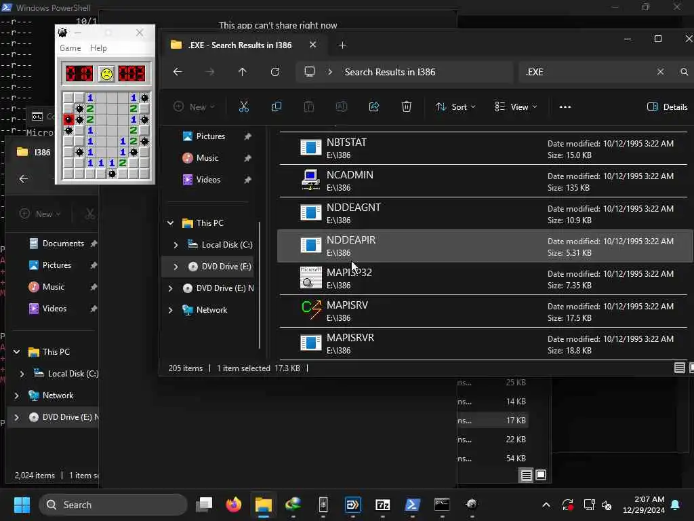Open PowerShell from the taskbar
The width and height of the screenshot is (694, 521).
coord(412,505)
